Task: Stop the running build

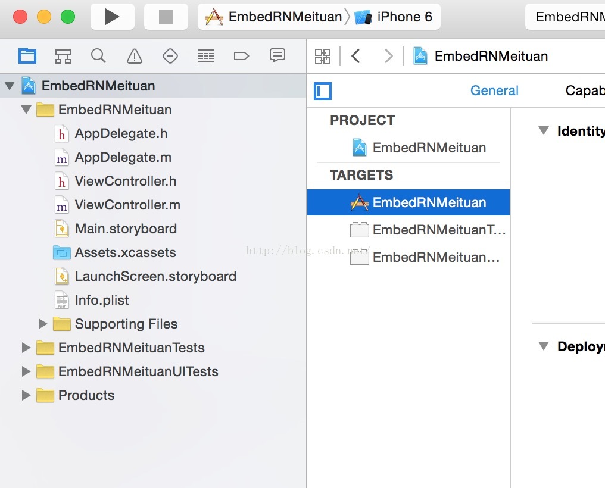Action: point(166,17)
